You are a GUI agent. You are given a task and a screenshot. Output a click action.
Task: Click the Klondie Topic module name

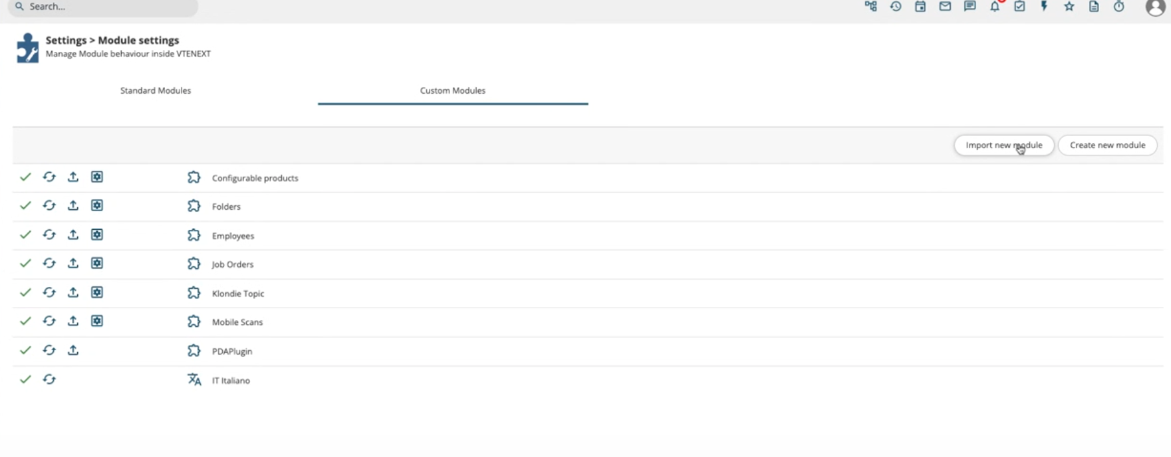coord(238,294)
